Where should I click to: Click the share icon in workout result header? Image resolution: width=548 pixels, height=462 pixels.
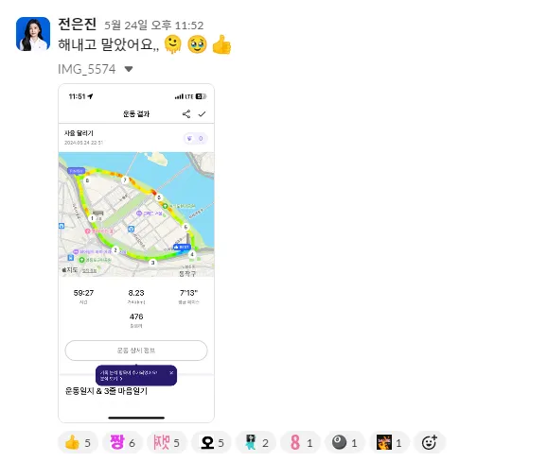186,113
